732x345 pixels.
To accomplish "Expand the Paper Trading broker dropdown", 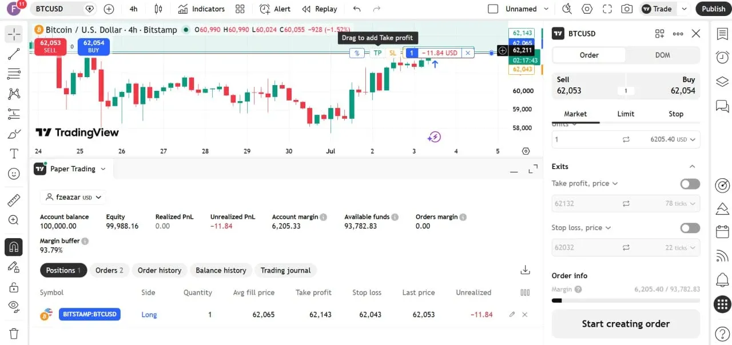I will pyautogui.click(x=103, y=169).
